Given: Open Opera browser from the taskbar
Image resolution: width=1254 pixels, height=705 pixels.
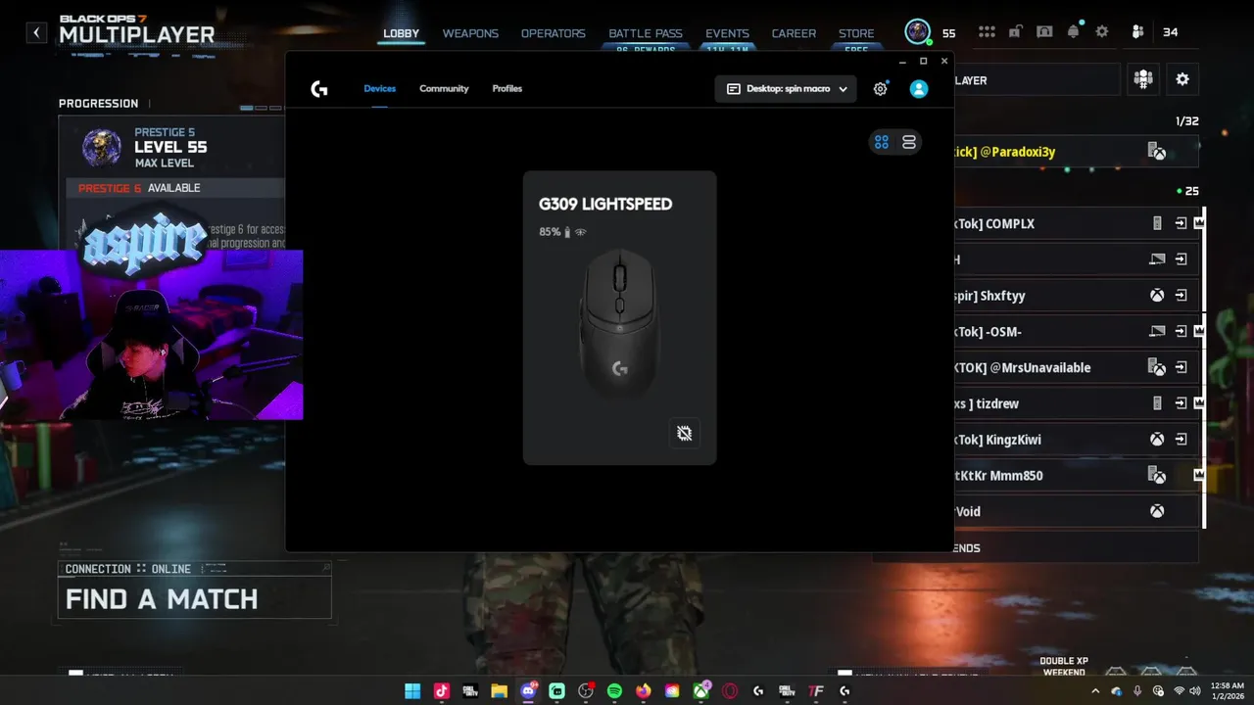Looking at the screenshot, I should point(730,691).
